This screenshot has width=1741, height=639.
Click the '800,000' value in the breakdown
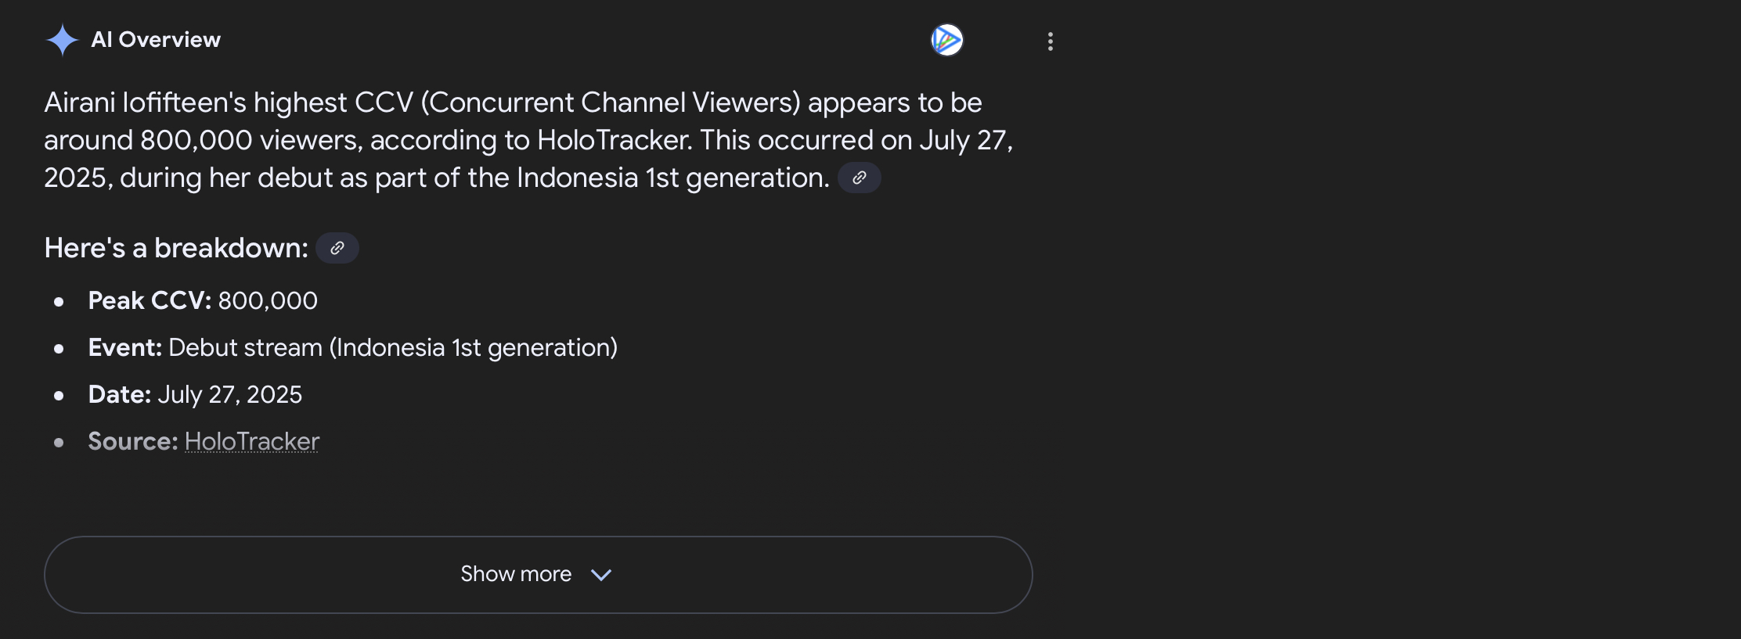point(268,300)
